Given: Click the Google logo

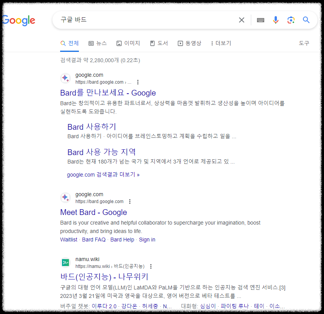Looking at the screenshot, I should pos(18,20).
